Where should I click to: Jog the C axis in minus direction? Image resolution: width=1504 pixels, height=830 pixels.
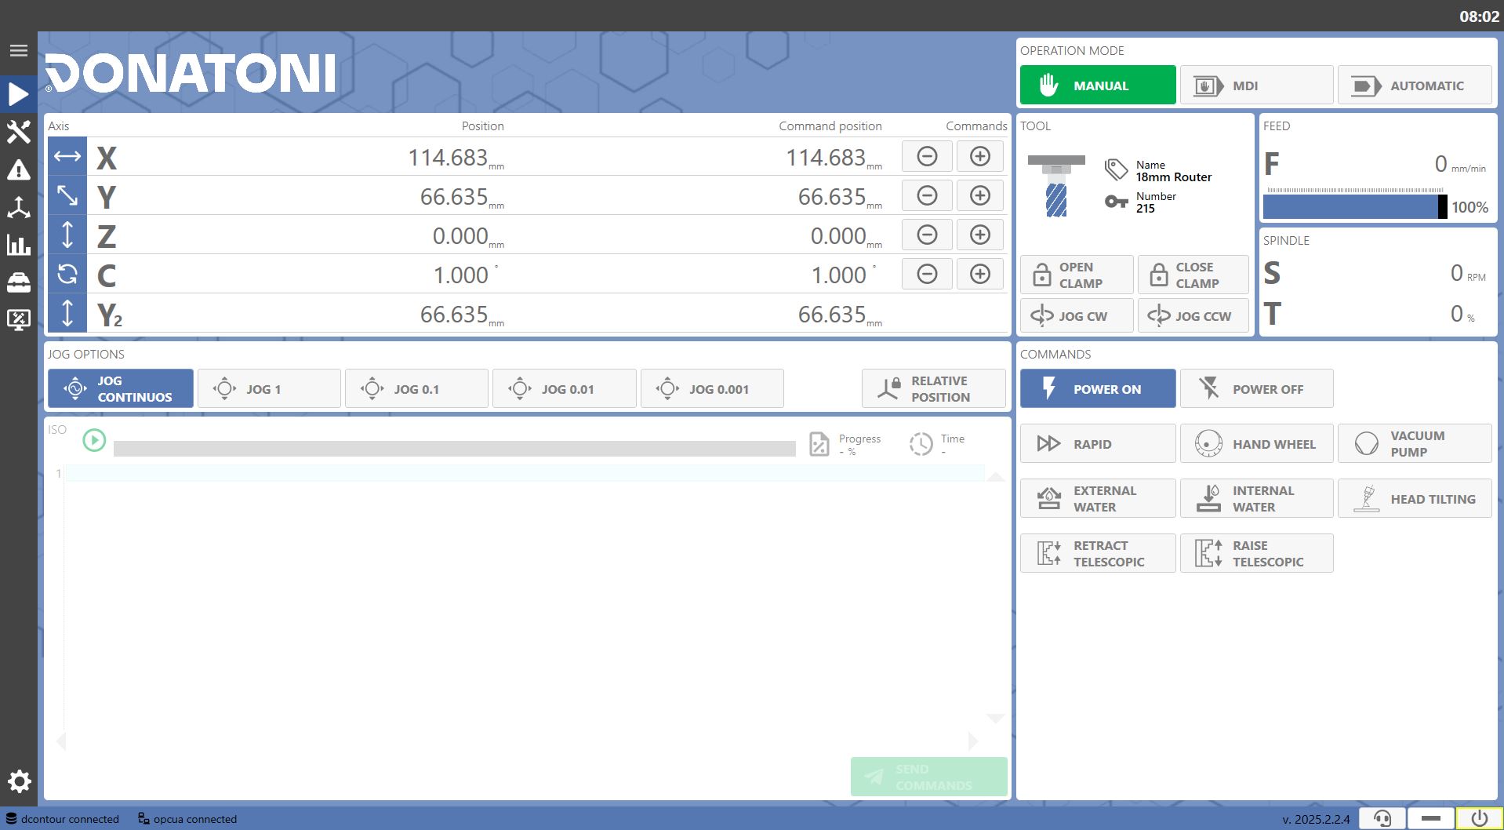(x=927, y=275)
